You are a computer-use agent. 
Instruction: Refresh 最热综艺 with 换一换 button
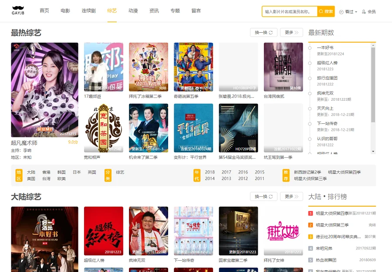coord(264,32)
